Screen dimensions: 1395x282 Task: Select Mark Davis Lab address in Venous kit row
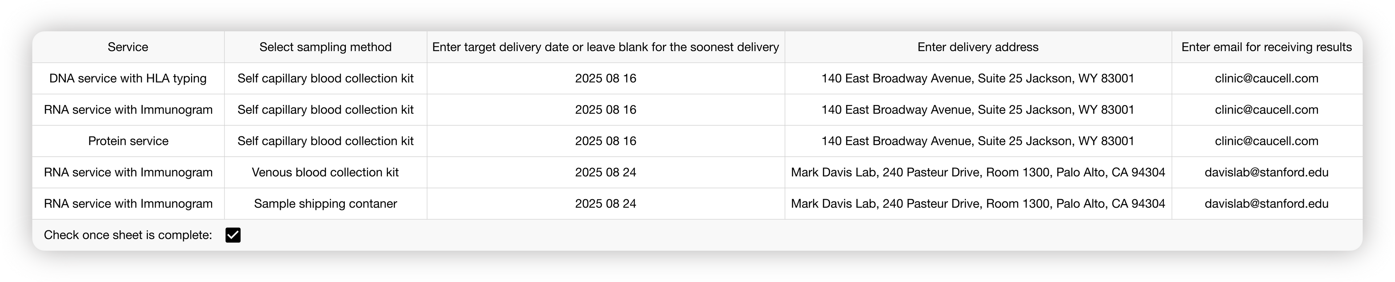tap(978, 173)
